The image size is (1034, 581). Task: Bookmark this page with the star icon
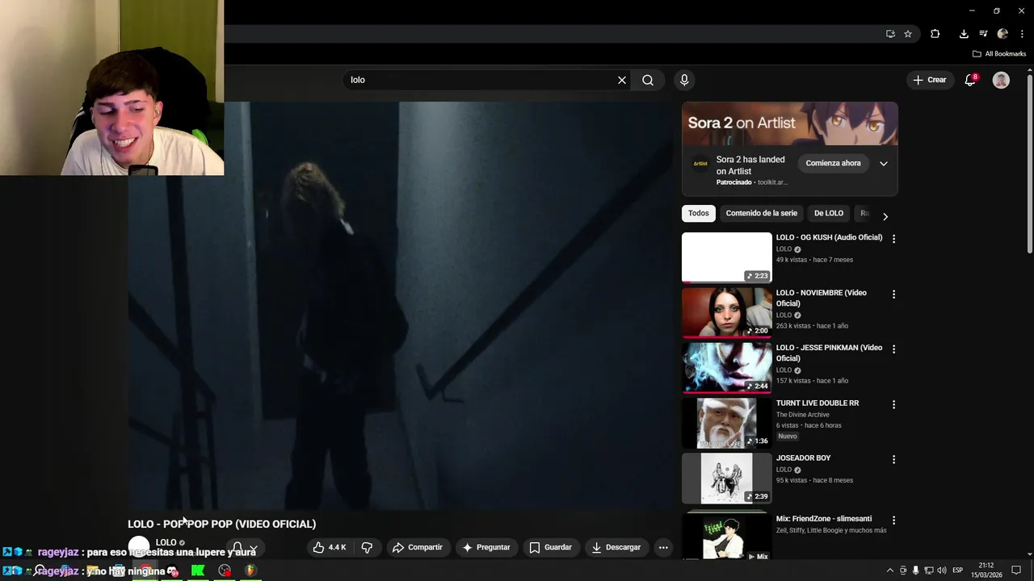[x=908, y=34]
